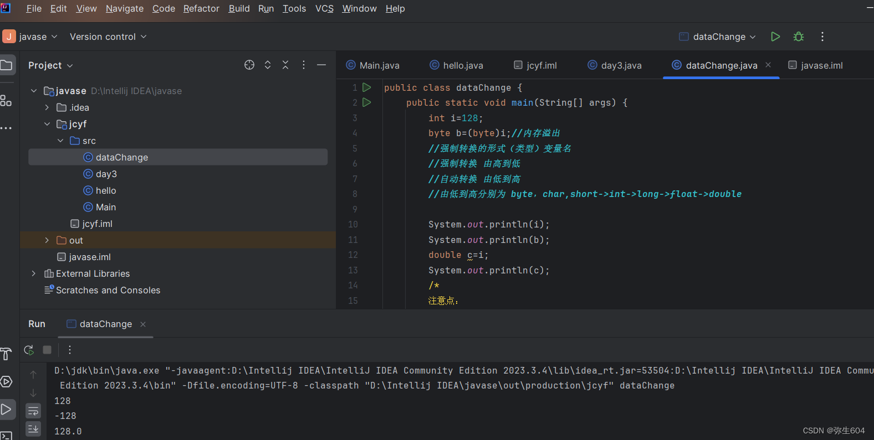This screenshot has width=874, height=440.
Task: Open the top toolbar more-actions menu
Action: click(822, 37)
